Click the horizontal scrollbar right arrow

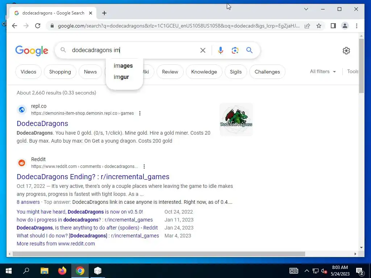click(355, 254)
